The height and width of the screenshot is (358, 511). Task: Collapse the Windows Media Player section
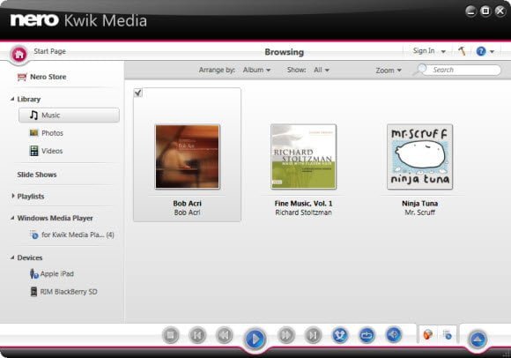12,218
